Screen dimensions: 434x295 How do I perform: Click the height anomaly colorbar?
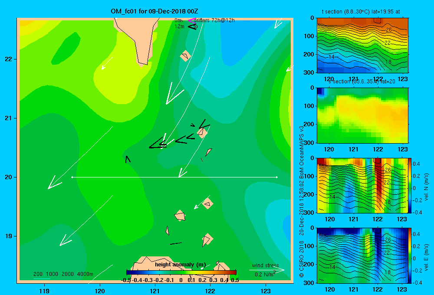(181, 272)
